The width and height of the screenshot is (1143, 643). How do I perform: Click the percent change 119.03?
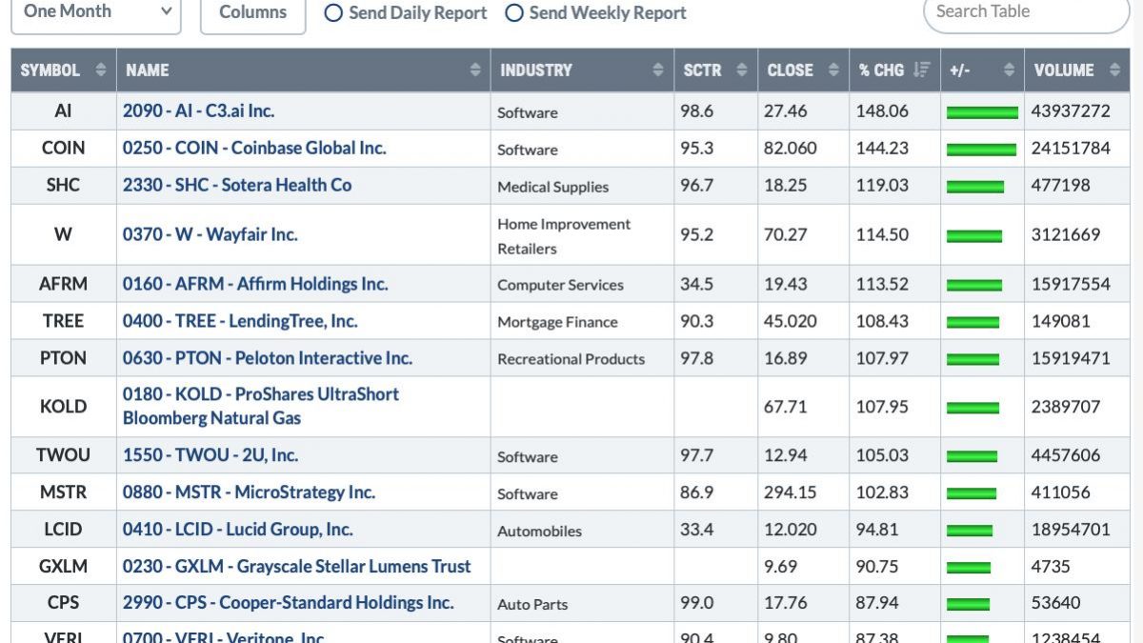[x=883, y=185]
